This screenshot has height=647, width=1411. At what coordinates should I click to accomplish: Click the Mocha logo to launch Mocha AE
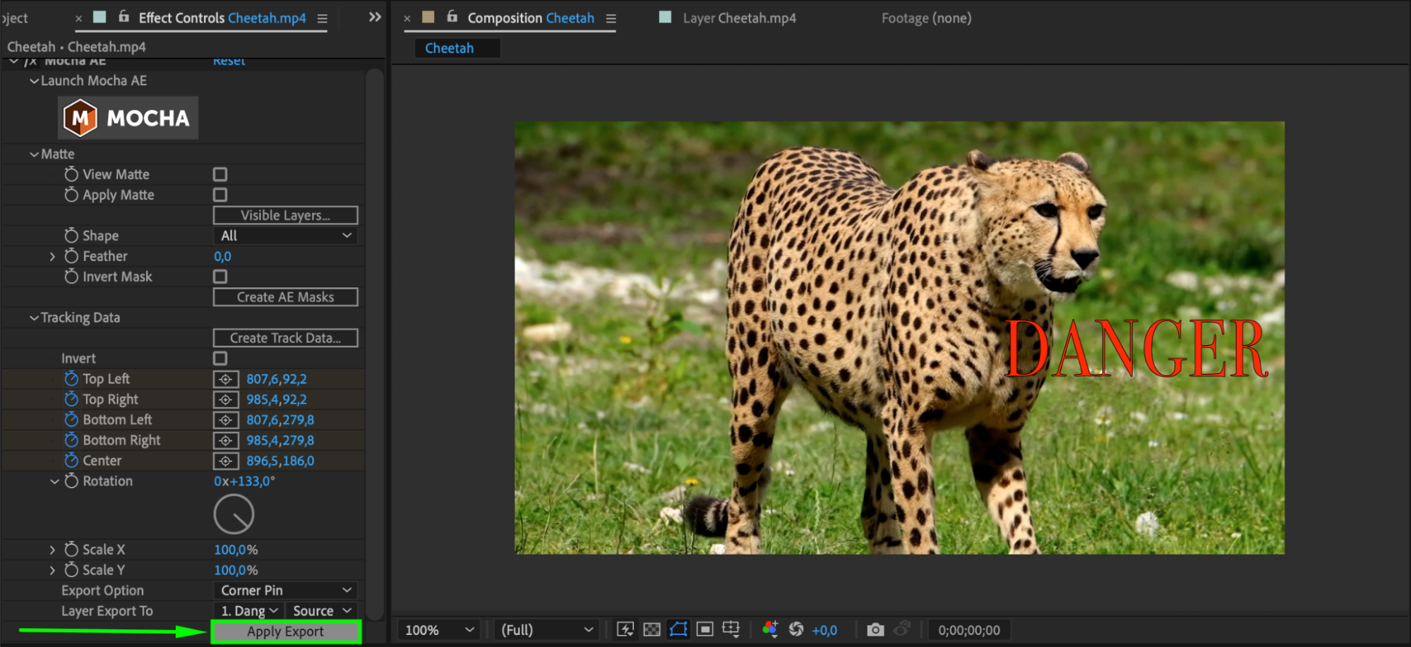128,118
